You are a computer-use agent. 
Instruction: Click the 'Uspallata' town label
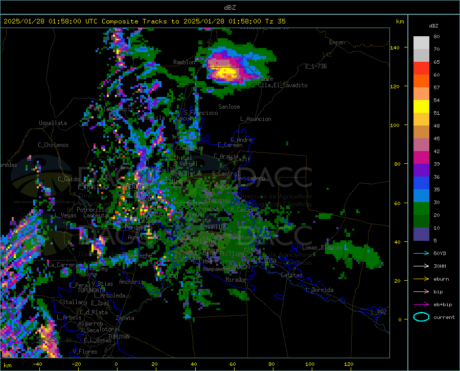click(53, 123)
